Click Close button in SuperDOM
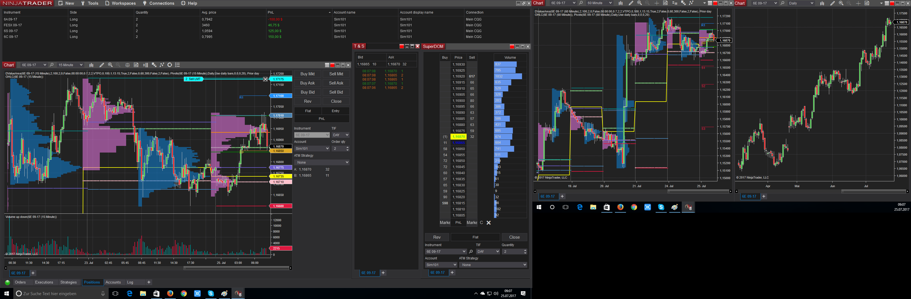This screenshot has width=911, height=299. tap(514, 237)
